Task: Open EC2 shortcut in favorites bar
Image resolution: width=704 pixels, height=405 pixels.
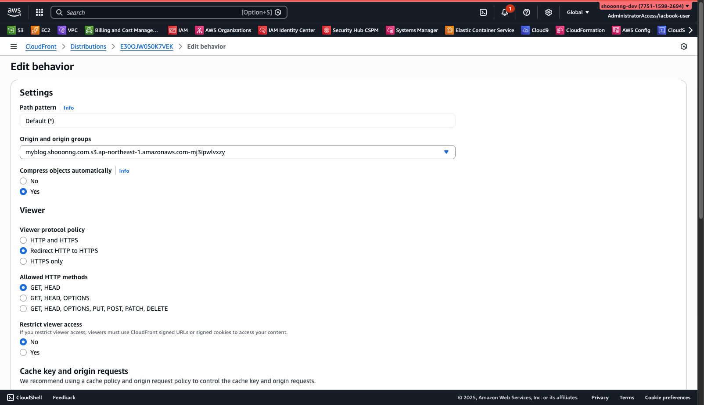Action: (x=41, y=30)
